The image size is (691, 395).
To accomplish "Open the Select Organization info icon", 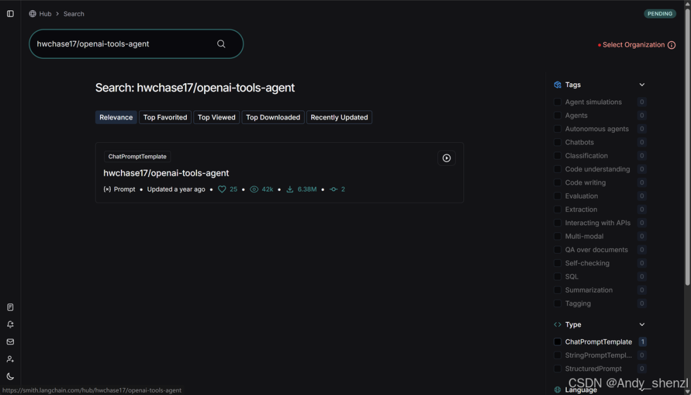I will [x=672, y=45].
